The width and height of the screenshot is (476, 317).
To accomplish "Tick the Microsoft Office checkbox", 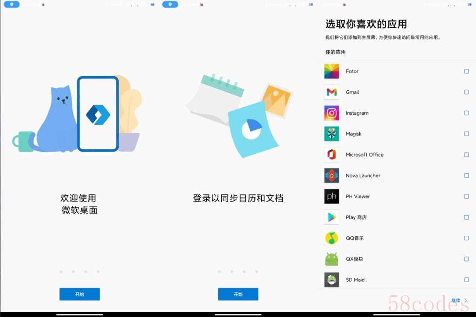I will click(x=466, y=155).
